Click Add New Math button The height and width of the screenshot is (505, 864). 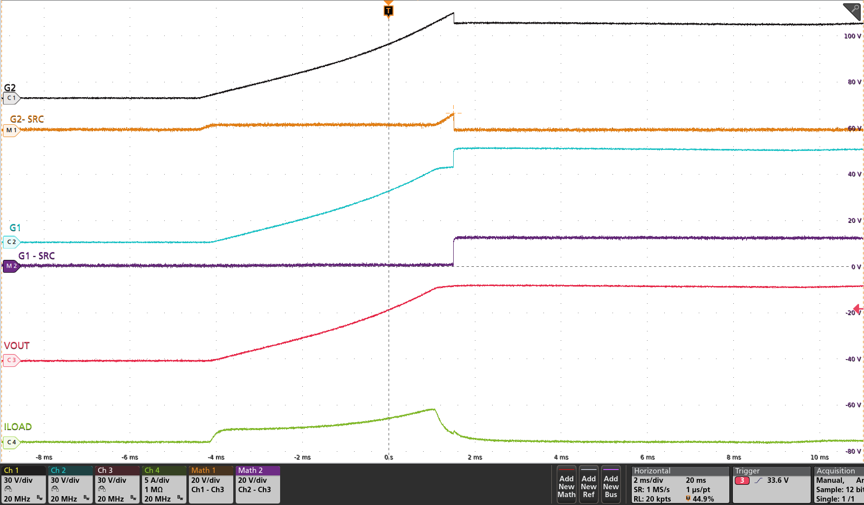pyautogui.click(x=566, y=485)
